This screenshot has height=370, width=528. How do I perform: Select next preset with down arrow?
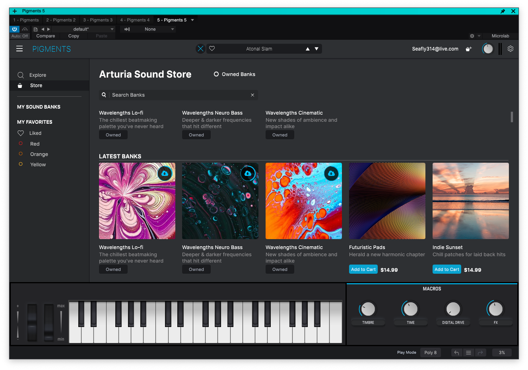coord(316,49)
